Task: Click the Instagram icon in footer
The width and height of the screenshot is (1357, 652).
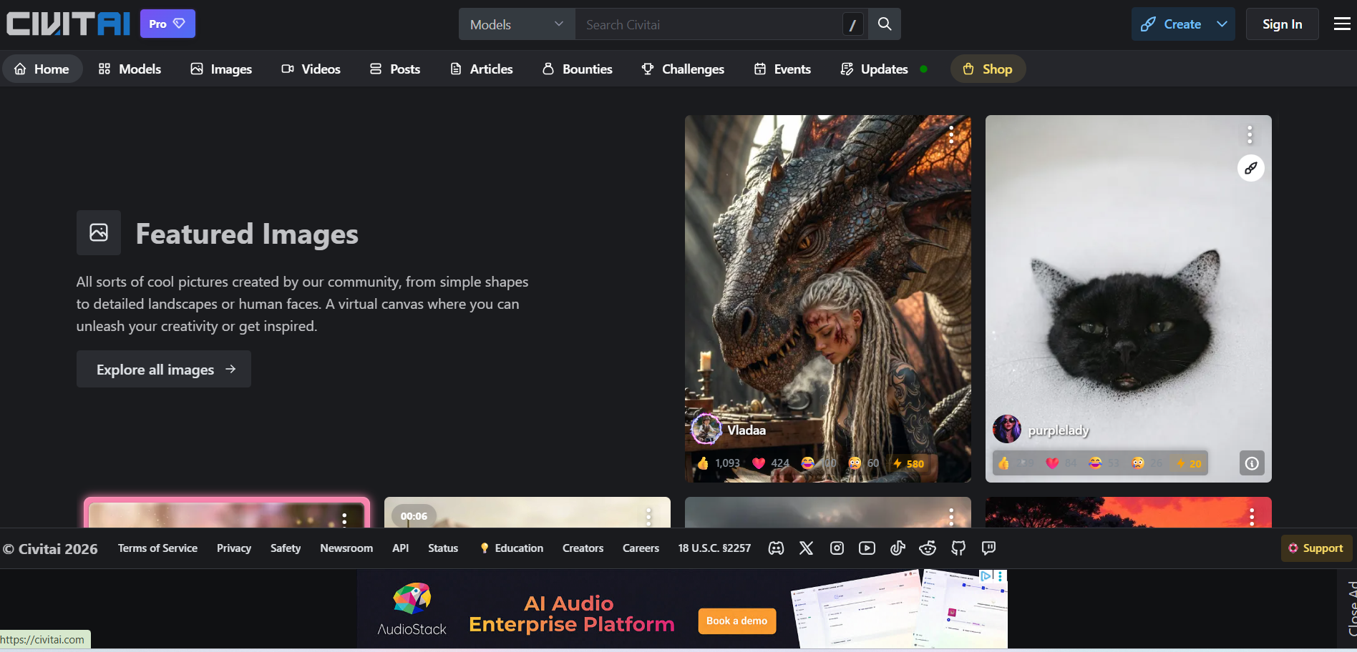Action: pos(837,548)
